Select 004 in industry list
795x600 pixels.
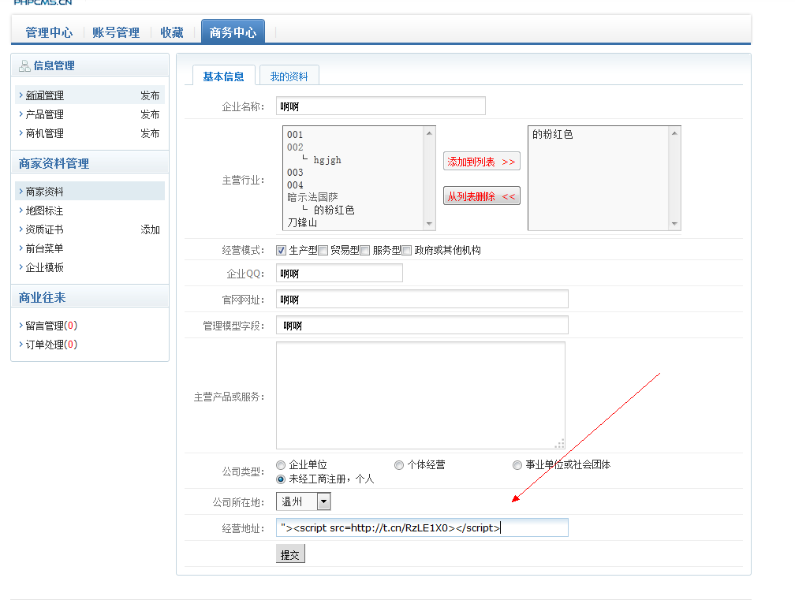point(295,185)
